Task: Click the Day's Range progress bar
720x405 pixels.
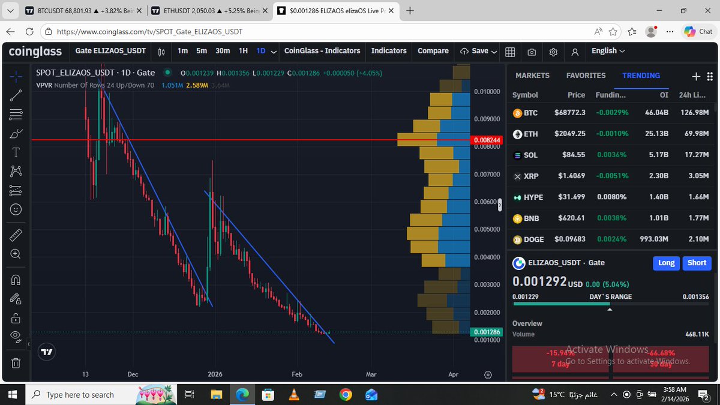Action: tap(612, 304)
